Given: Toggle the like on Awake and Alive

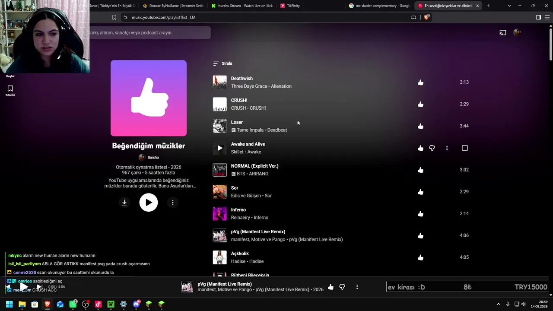Looking at the screenshot, I should click(x=420, y=148).
